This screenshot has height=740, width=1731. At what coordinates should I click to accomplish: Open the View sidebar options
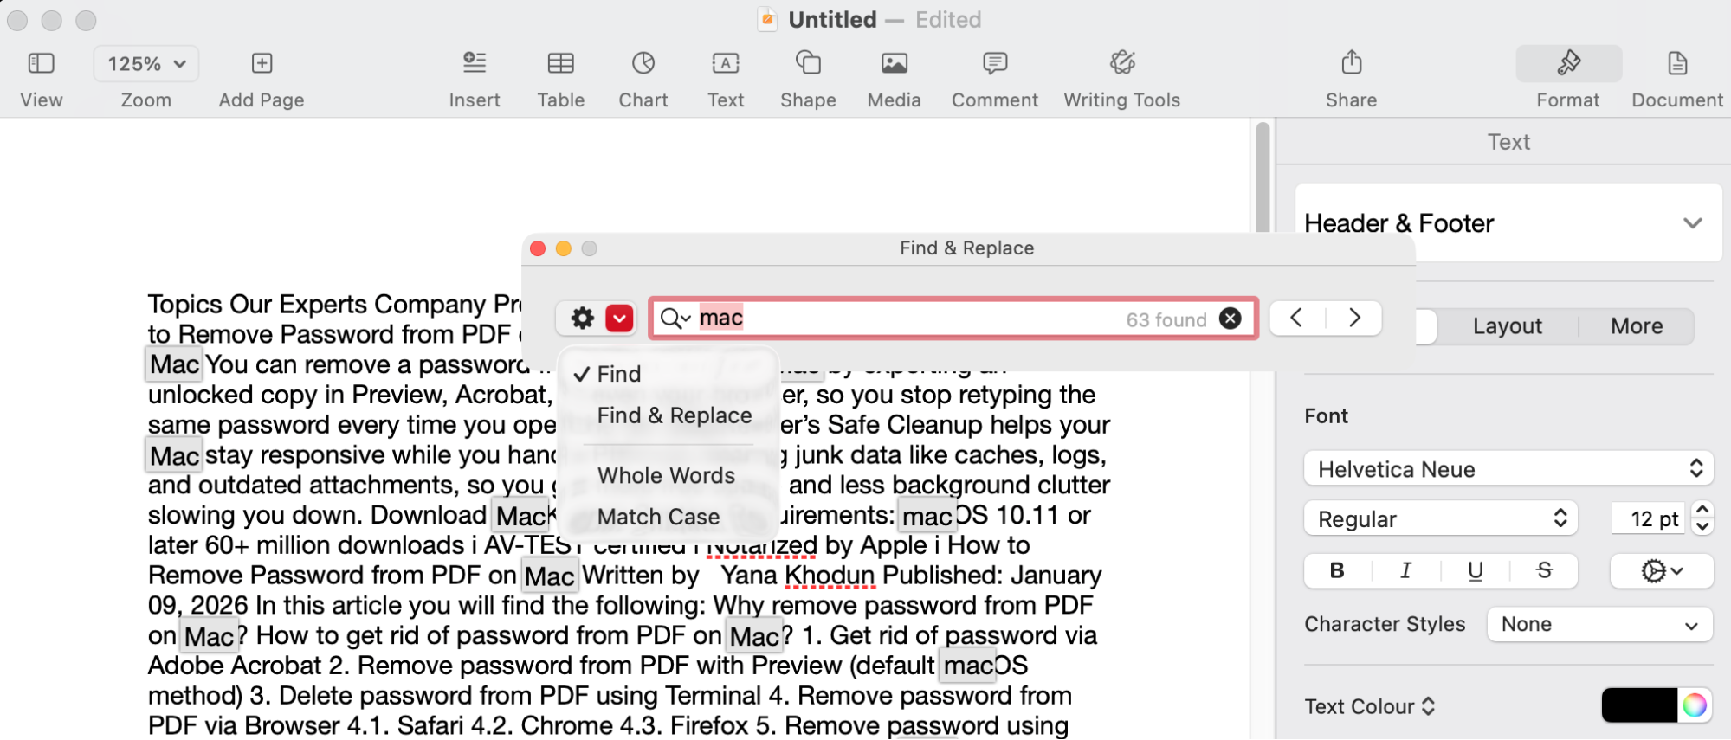tap(41, 63)
